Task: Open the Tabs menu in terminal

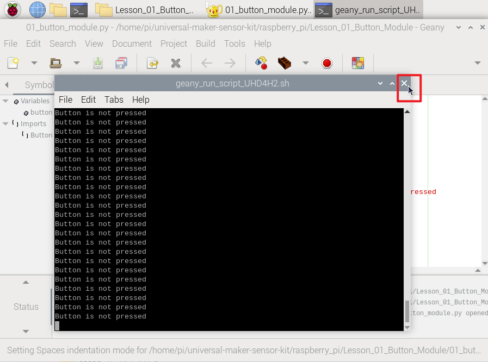Action: (x=114, y=99)
